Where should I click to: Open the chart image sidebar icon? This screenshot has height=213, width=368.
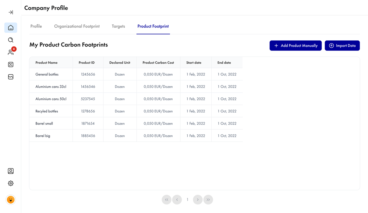click(11, 77)
